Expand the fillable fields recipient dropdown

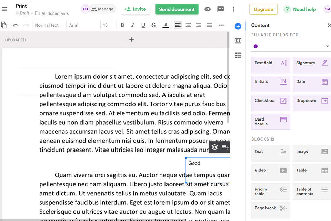click(327, 46)
